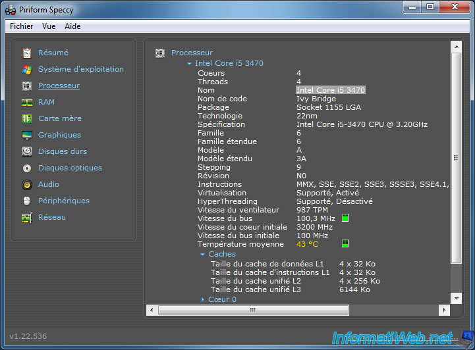The width and height of the screenshot is (475, 350).
Task: Open the Fichier menu
Action: 21,26
